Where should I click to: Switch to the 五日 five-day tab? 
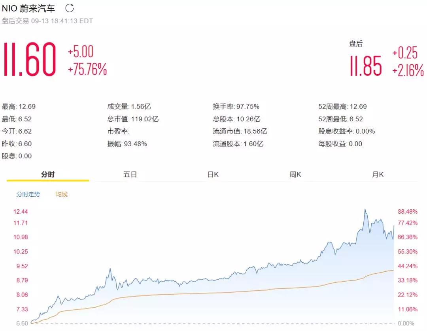point(130,175)
